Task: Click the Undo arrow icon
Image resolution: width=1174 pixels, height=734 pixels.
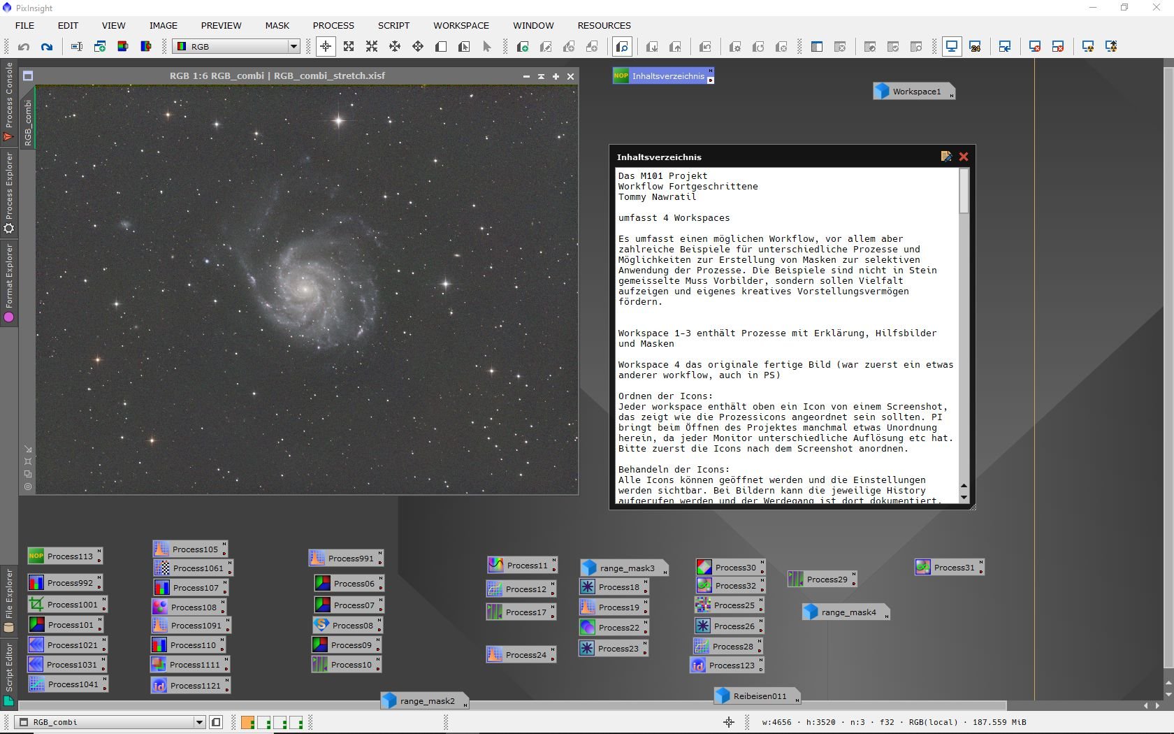Action: tap(24, 47)
